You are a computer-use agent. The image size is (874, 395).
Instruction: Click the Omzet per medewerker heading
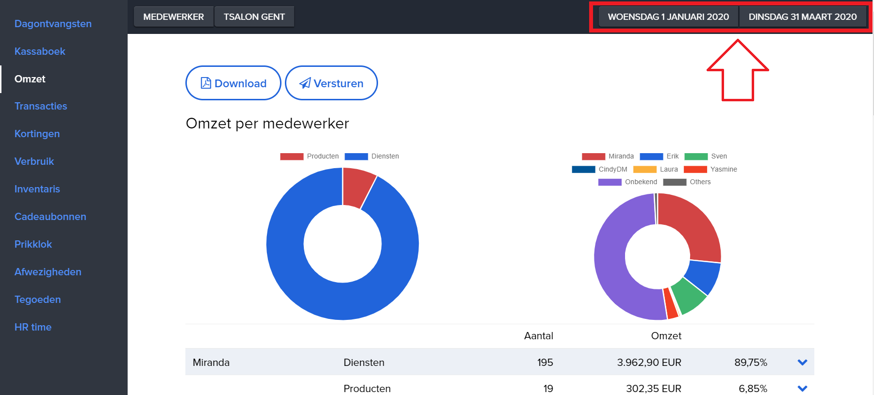click(x=267, y=124)
